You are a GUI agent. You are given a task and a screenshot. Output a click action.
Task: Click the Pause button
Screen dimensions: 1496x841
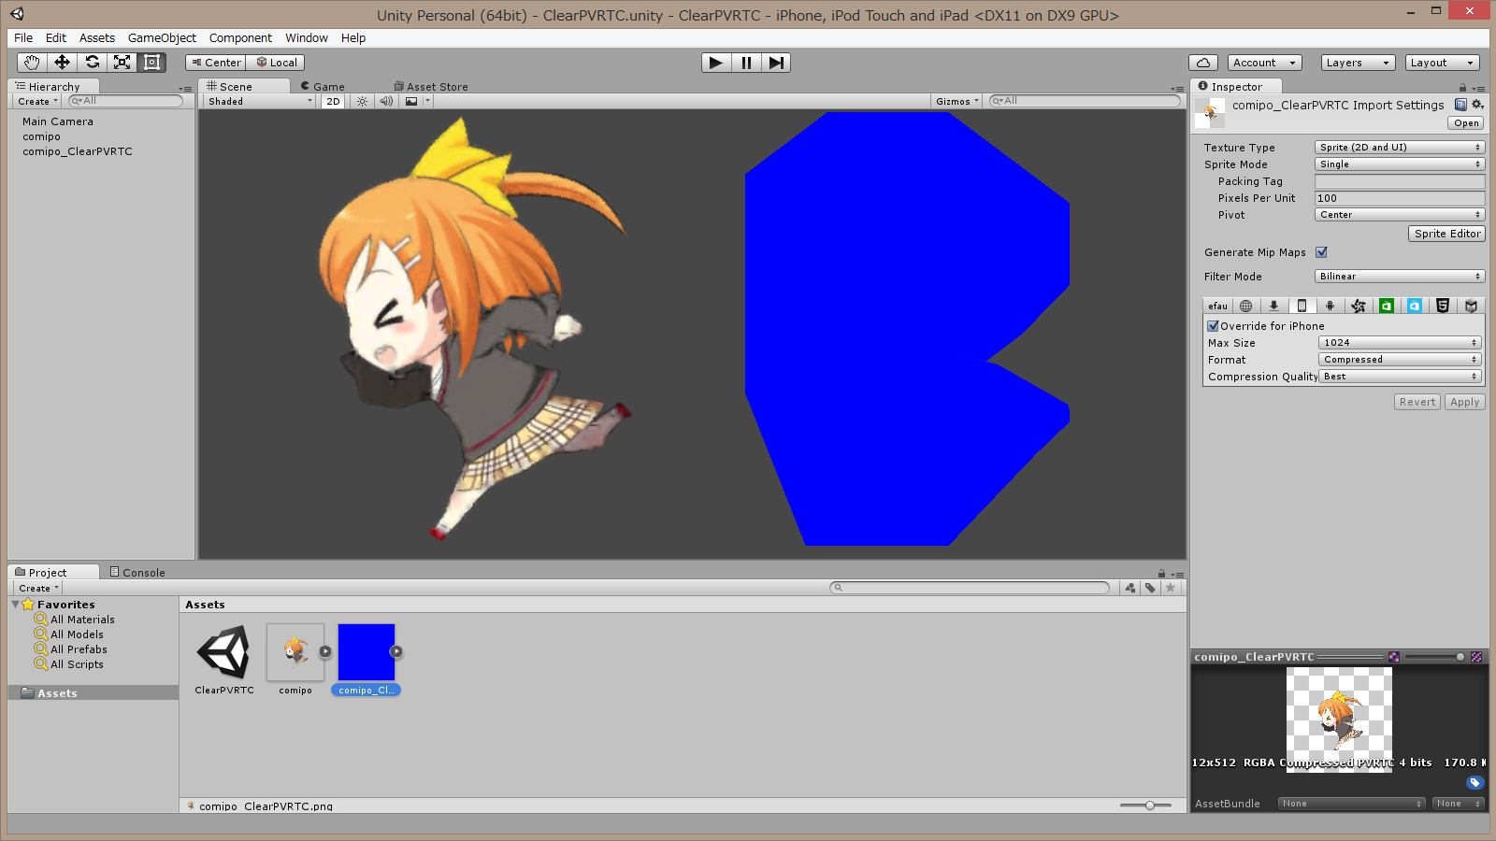pyautogui.click(x=746, y=63)
